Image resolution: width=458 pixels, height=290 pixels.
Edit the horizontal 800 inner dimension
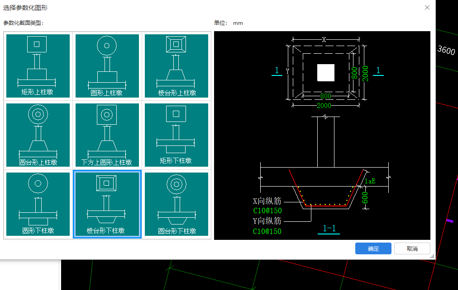[326, 96]
